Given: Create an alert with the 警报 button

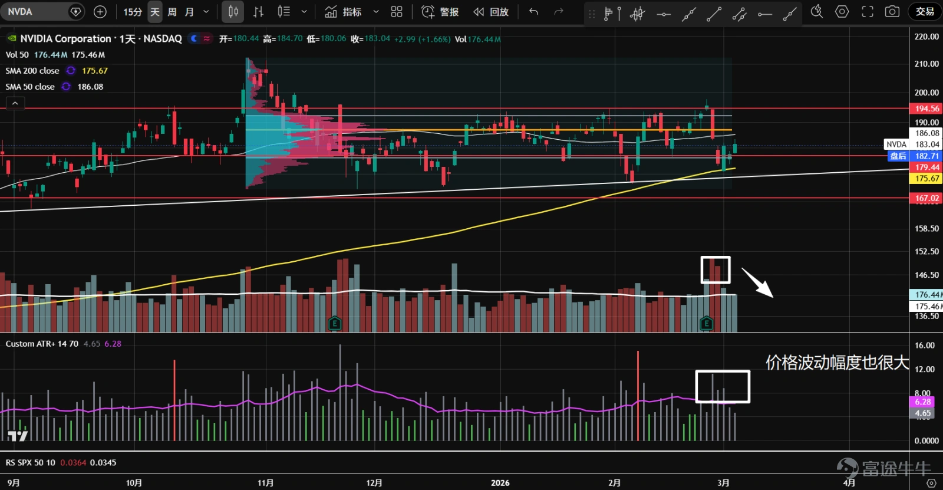Looking at the screenshot, I should pos(440,12).
